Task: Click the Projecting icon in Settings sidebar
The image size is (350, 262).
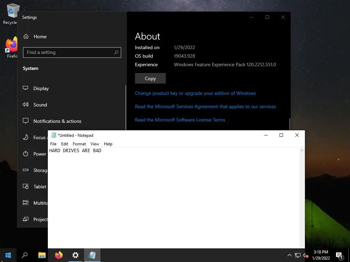Action: [26, 219]
